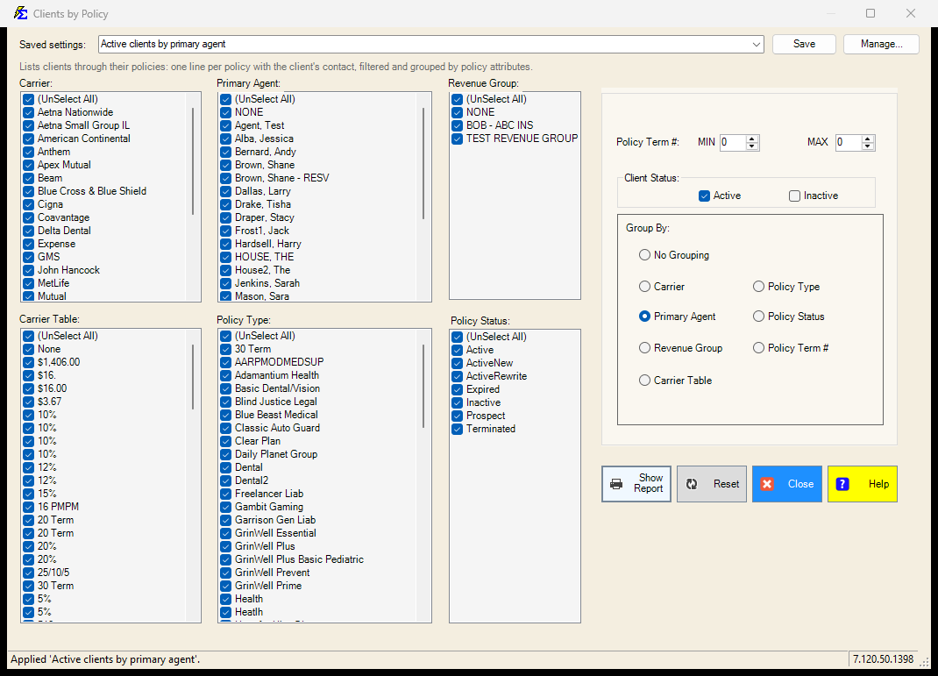
Task: Uncheck John Hancock carrier
Action: pyautogui.click(x=28, y=270)
